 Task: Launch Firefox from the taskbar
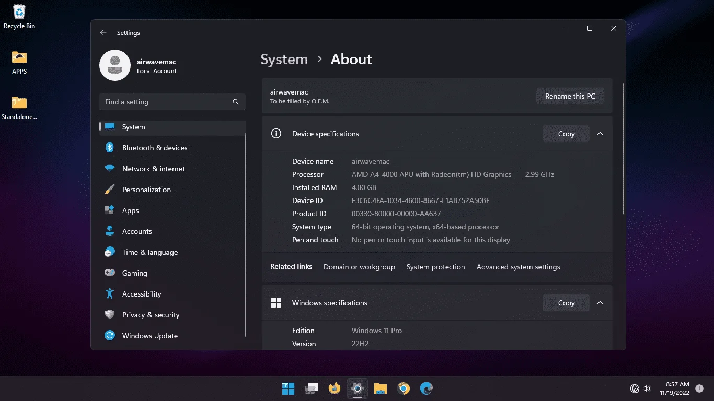[x=335, y=388]
